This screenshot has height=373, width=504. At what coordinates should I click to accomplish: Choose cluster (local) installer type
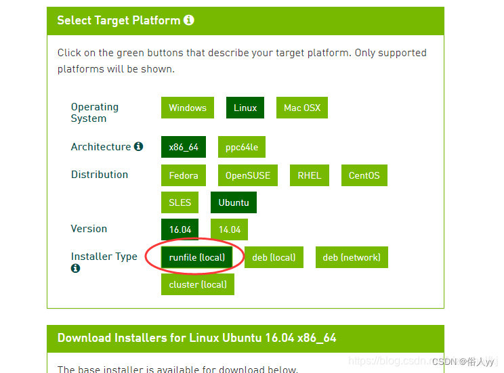point(198,284)
